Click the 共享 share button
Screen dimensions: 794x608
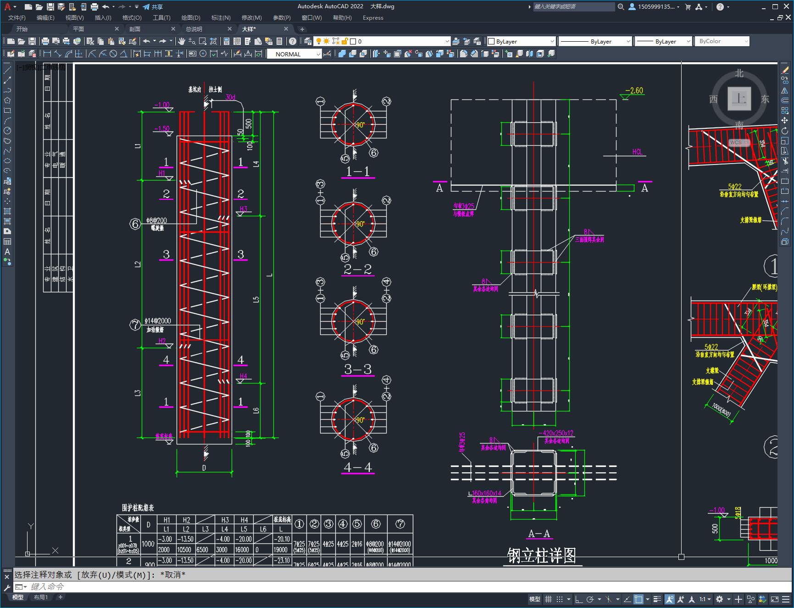point(153,7)
